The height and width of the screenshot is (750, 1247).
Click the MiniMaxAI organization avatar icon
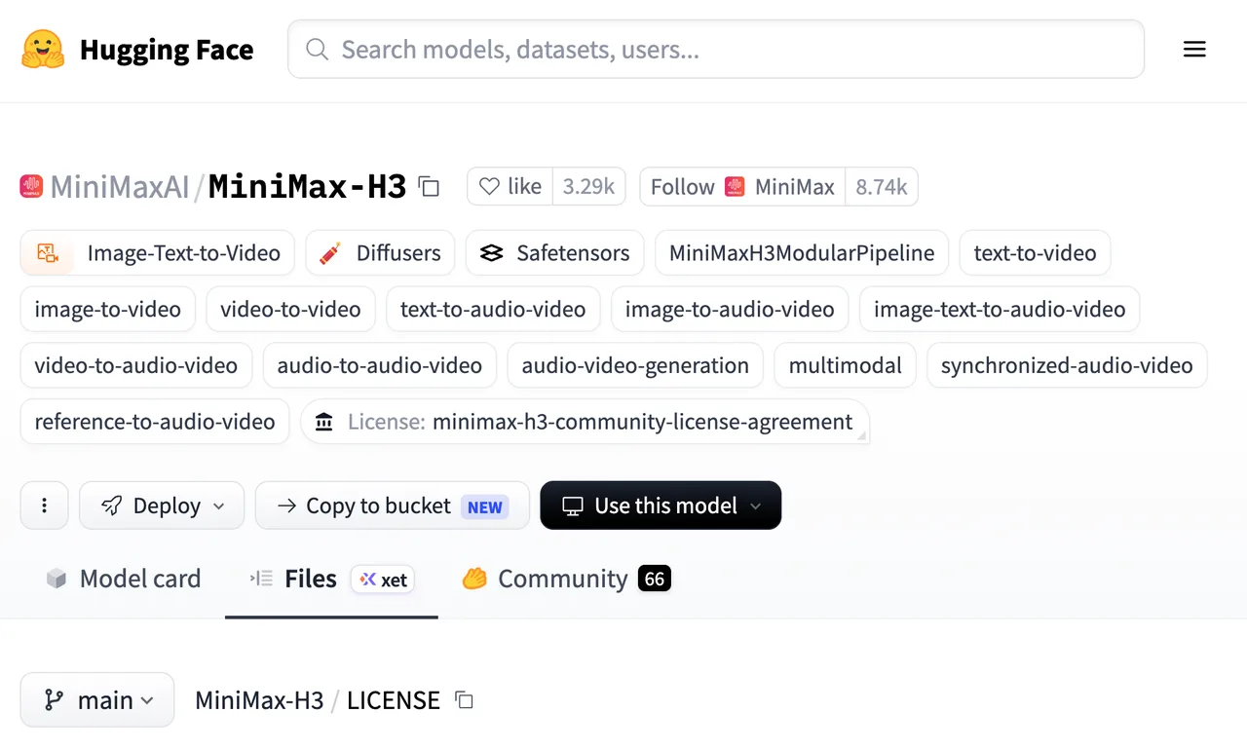[x=31, y=186]
